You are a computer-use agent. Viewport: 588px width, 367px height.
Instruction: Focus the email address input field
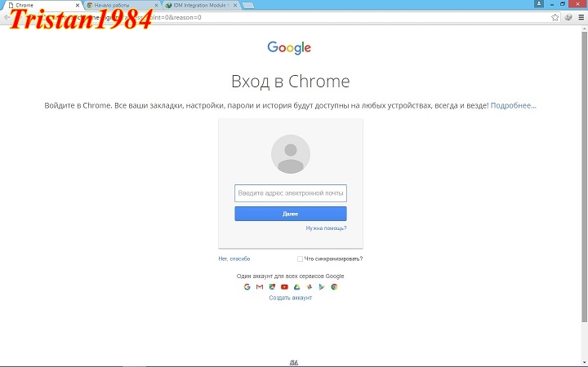[x=291, y=193]
